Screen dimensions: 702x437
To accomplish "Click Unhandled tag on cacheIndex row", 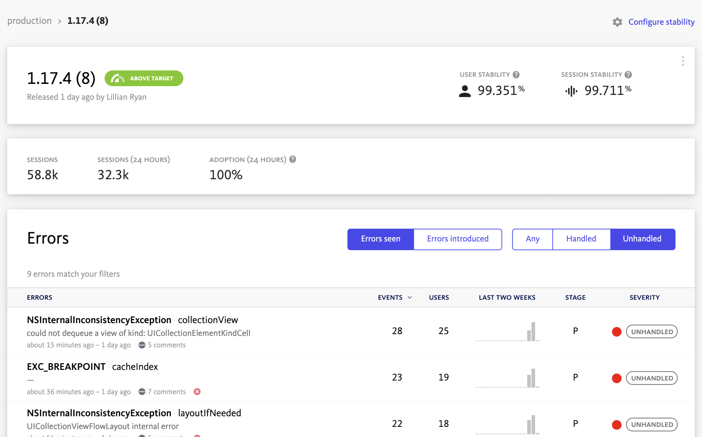I will tap(652, 378).
